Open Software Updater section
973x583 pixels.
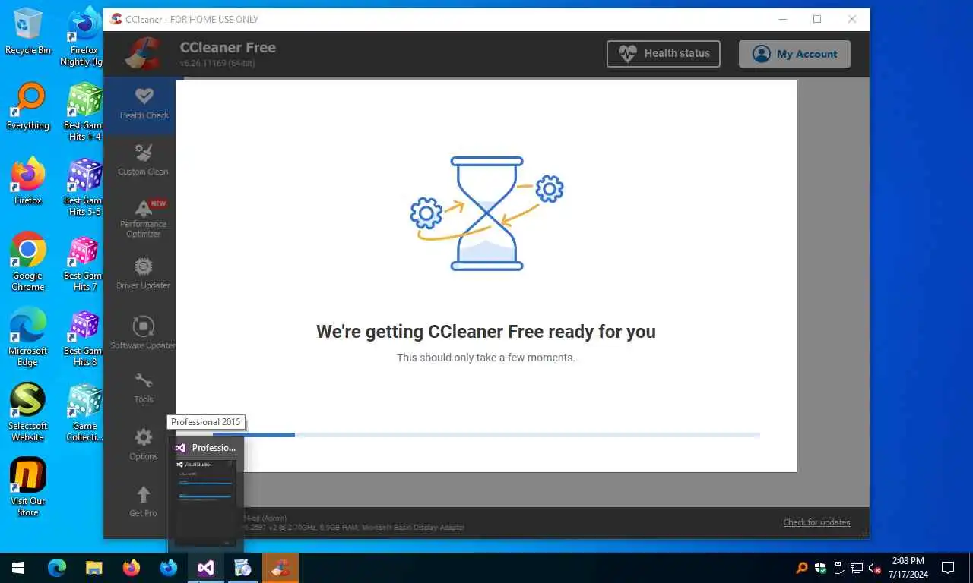point(143,333)
